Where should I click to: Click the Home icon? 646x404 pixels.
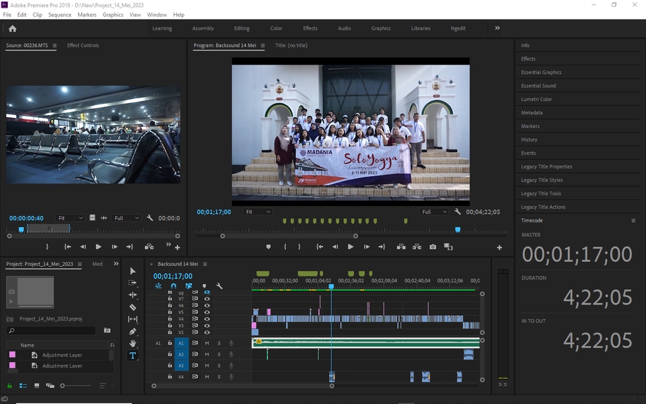tap(12, 28)
